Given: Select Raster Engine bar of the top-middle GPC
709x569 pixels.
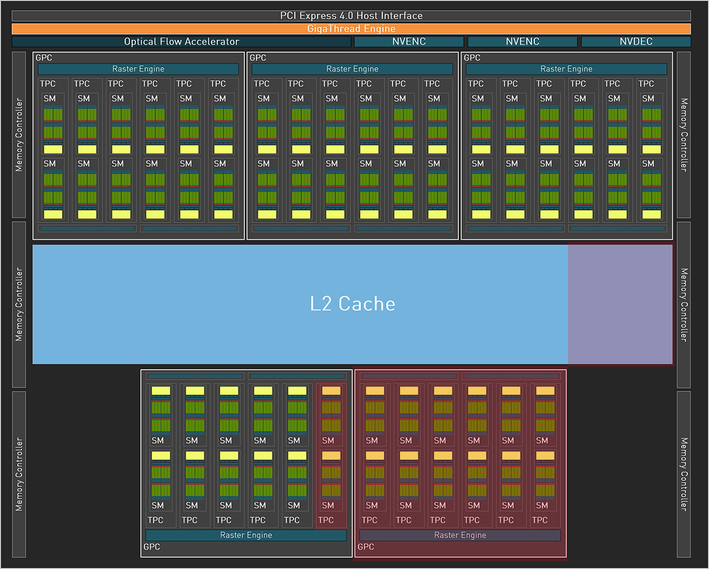Looking at the screenshot, I should tap(352, 69).
